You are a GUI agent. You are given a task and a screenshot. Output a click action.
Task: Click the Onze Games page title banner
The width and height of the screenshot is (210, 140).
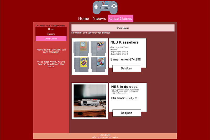[x=123, y=28]
